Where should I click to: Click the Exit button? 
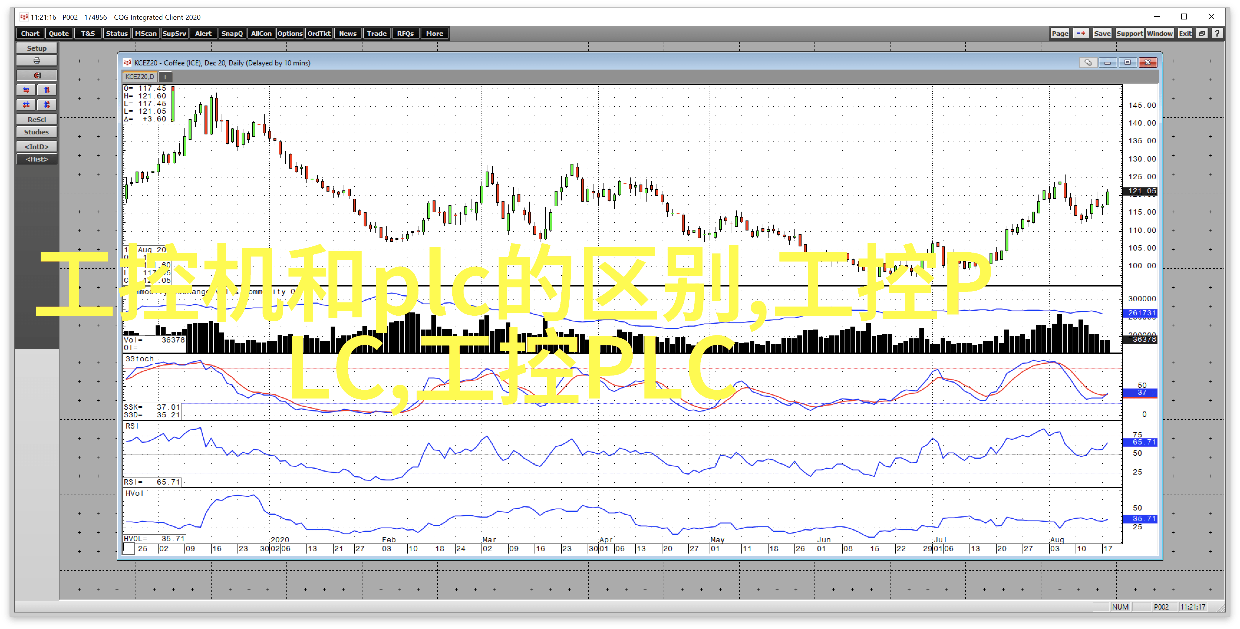click(x=1185, y=33)
